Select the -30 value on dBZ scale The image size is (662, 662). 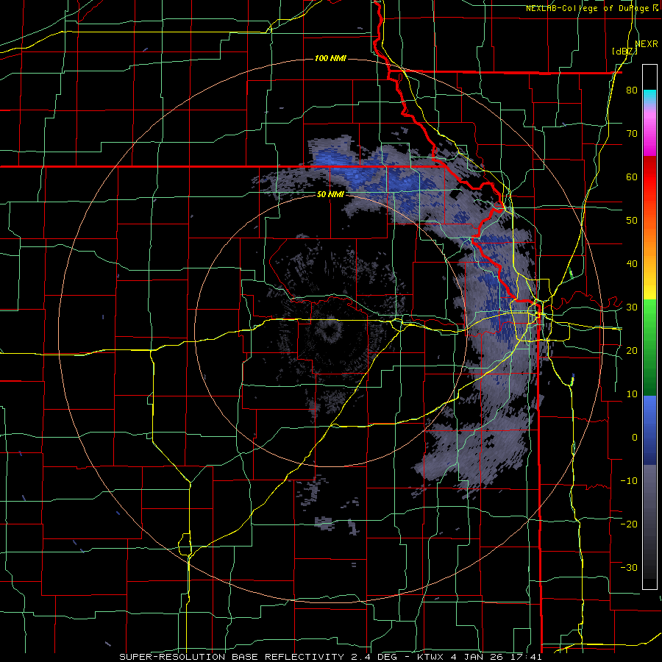tap(629, 567)
